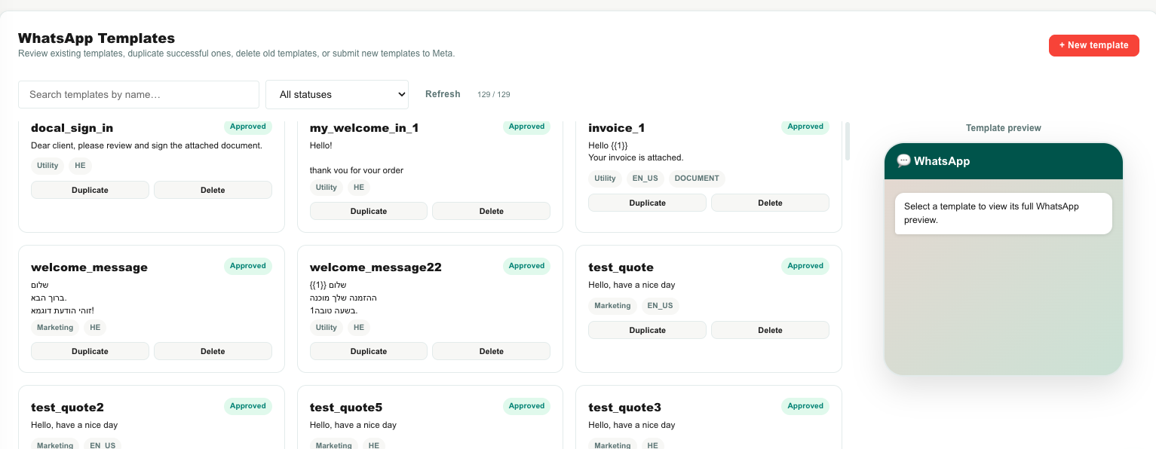Viewport: 1156px width, 449px height.
Task: Click the Utility tag on docal_sign_in
Action: pyautogui.click(x=48, y=166)
